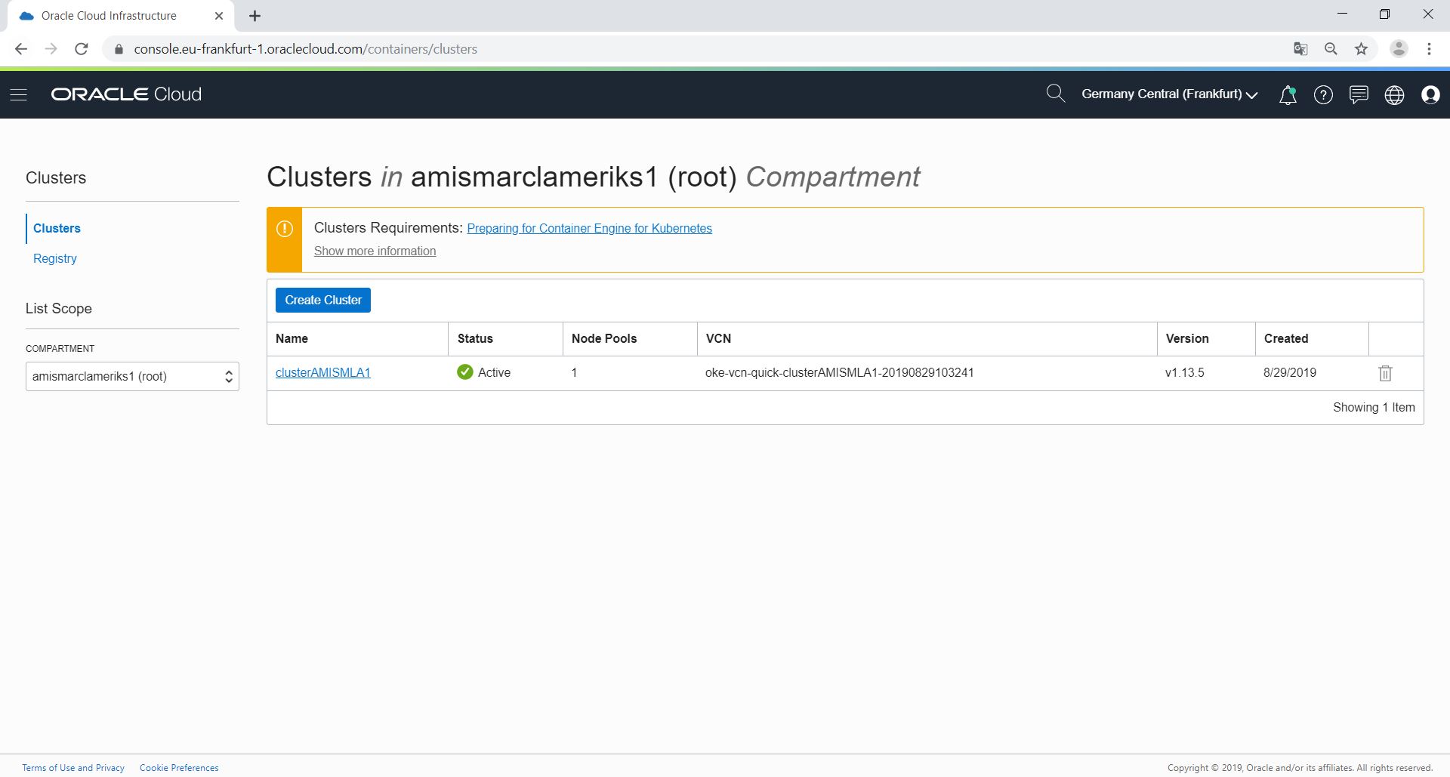Open the Compartment selector dropdown
The width and height of the screenshot is (1450, 777).
coord(132,376)
